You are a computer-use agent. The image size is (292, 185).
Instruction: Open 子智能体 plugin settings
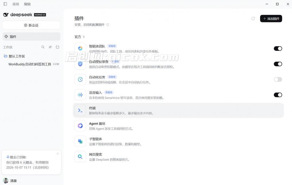click(x=178, y=141)
